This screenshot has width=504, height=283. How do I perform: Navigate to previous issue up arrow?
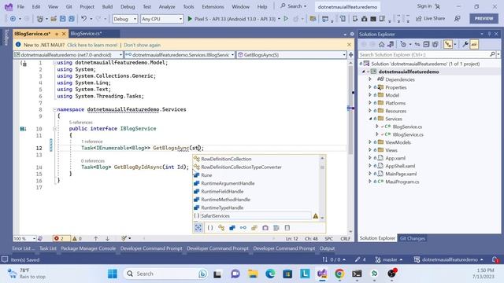tap(96, 238)
